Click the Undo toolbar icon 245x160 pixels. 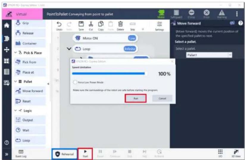[59, 26]
